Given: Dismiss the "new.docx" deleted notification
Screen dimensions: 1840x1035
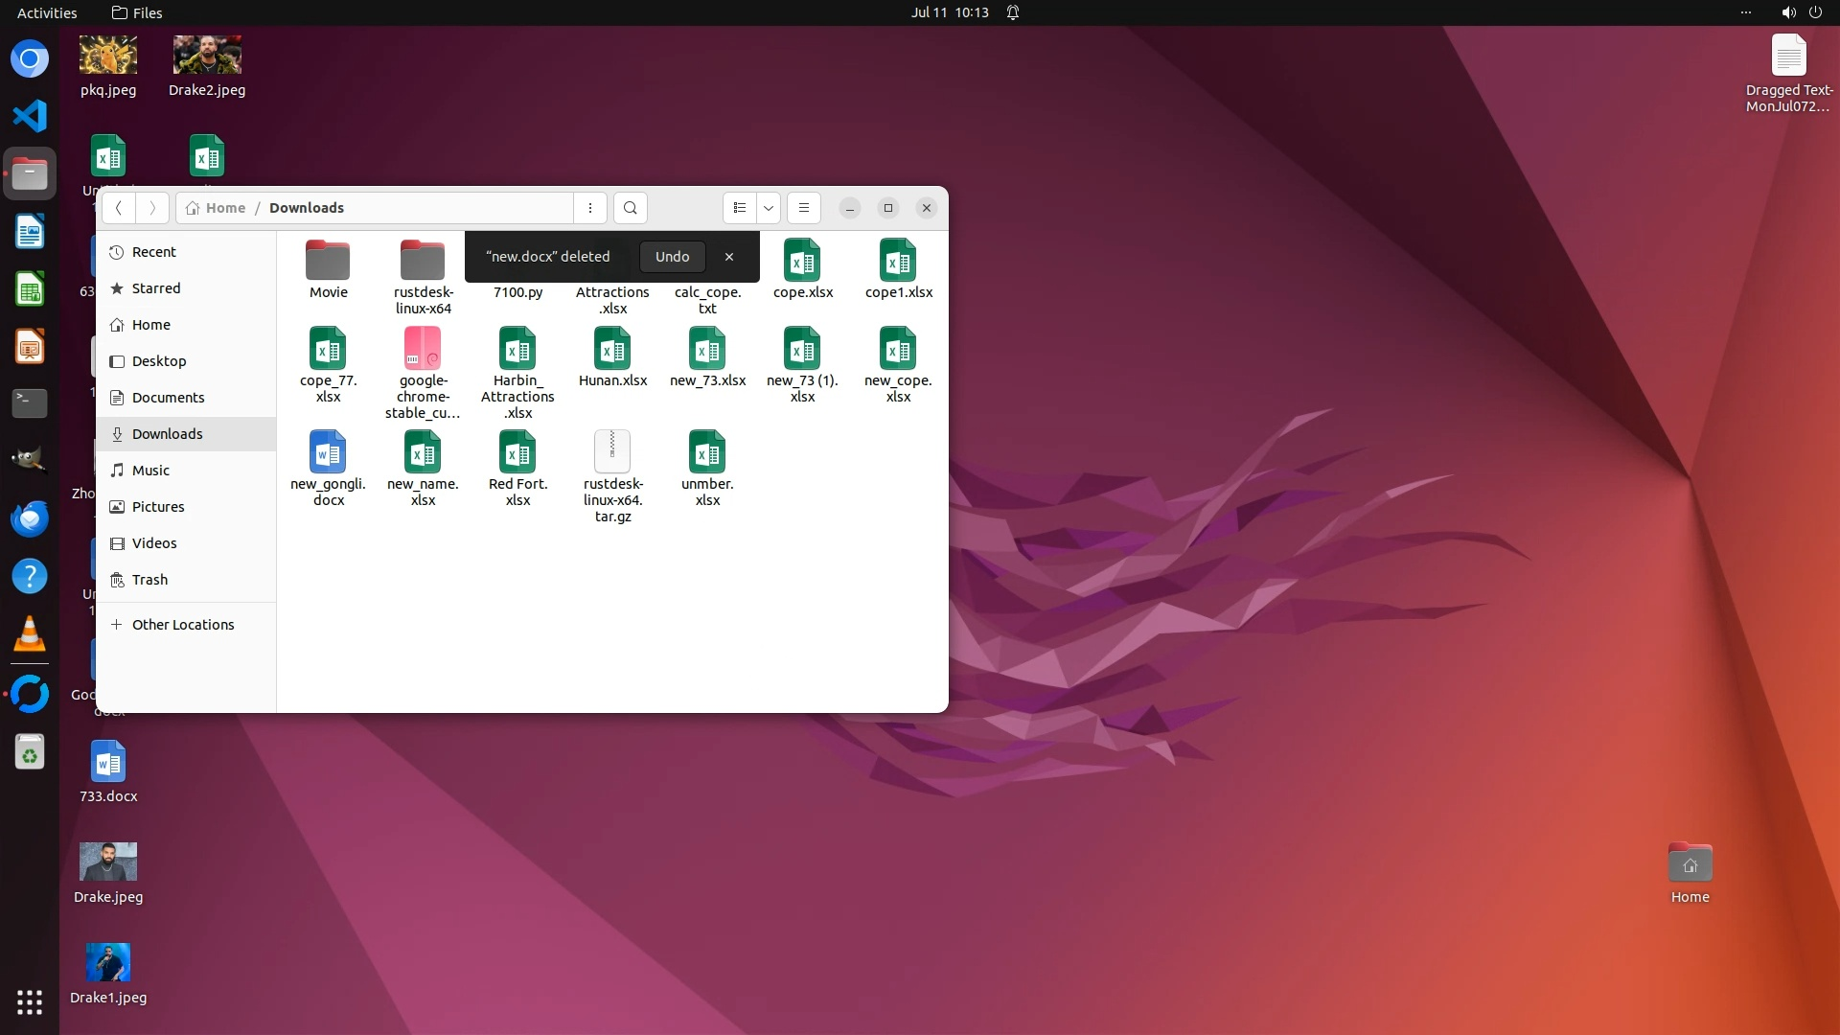Looking at the screenshot, I should pyautogui.click(x=729, y=257).
